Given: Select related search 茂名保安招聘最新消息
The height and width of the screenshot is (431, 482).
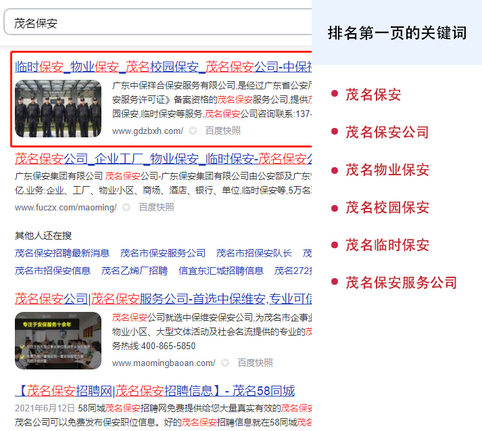Looking at the screenshot, I should click(62, 253).
